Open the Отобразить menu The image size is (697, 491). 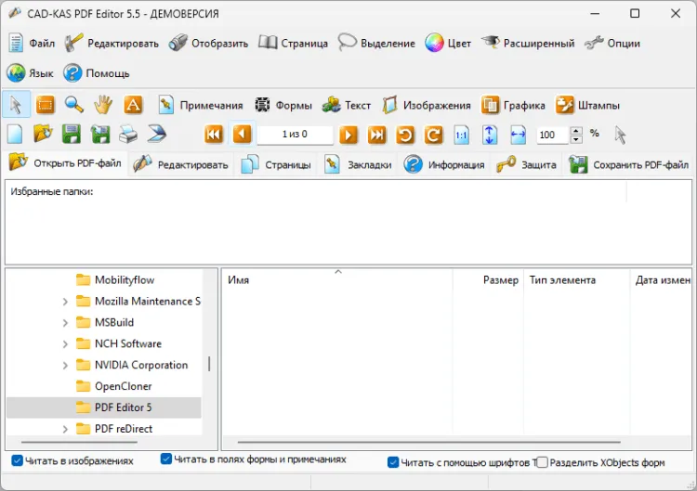pyautogui.click(x=208, y=43)
